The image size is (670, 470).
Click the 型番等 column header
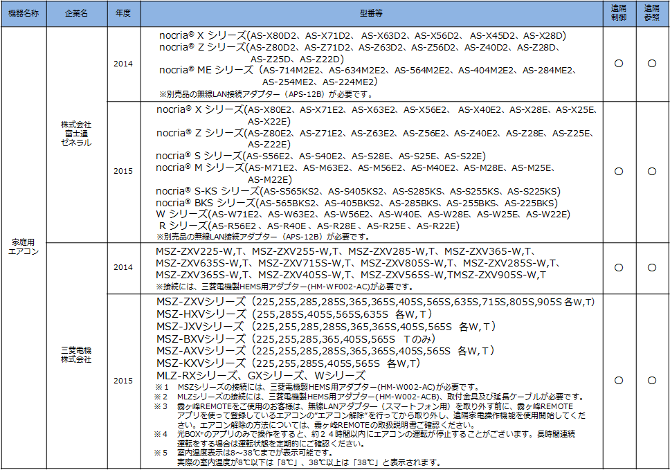pos(371,14)
